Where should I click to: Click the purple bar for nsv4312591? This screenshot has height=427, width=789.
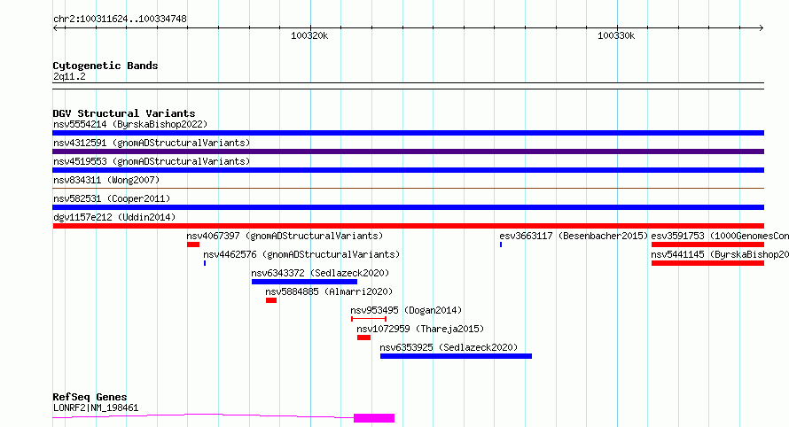coord(408,151)
